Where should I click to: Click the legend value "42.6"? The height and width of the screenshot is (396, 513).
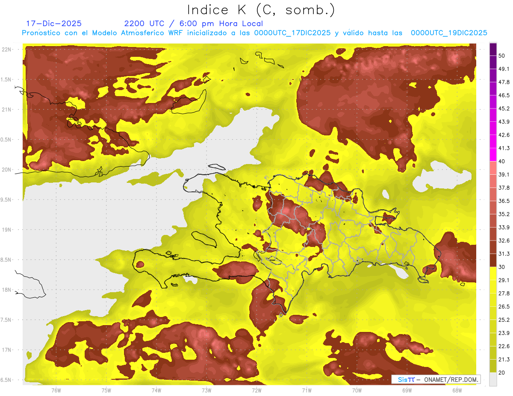coord(504,135)
